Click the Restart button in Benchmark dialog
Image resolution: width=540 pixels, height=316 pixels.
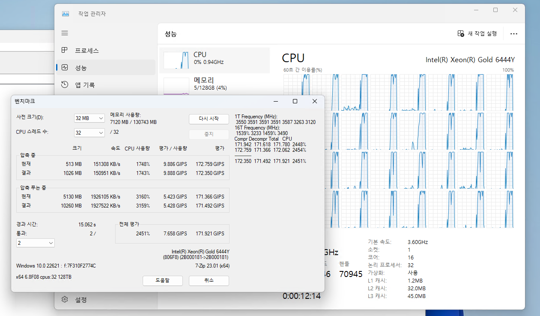tap(209, 119)
